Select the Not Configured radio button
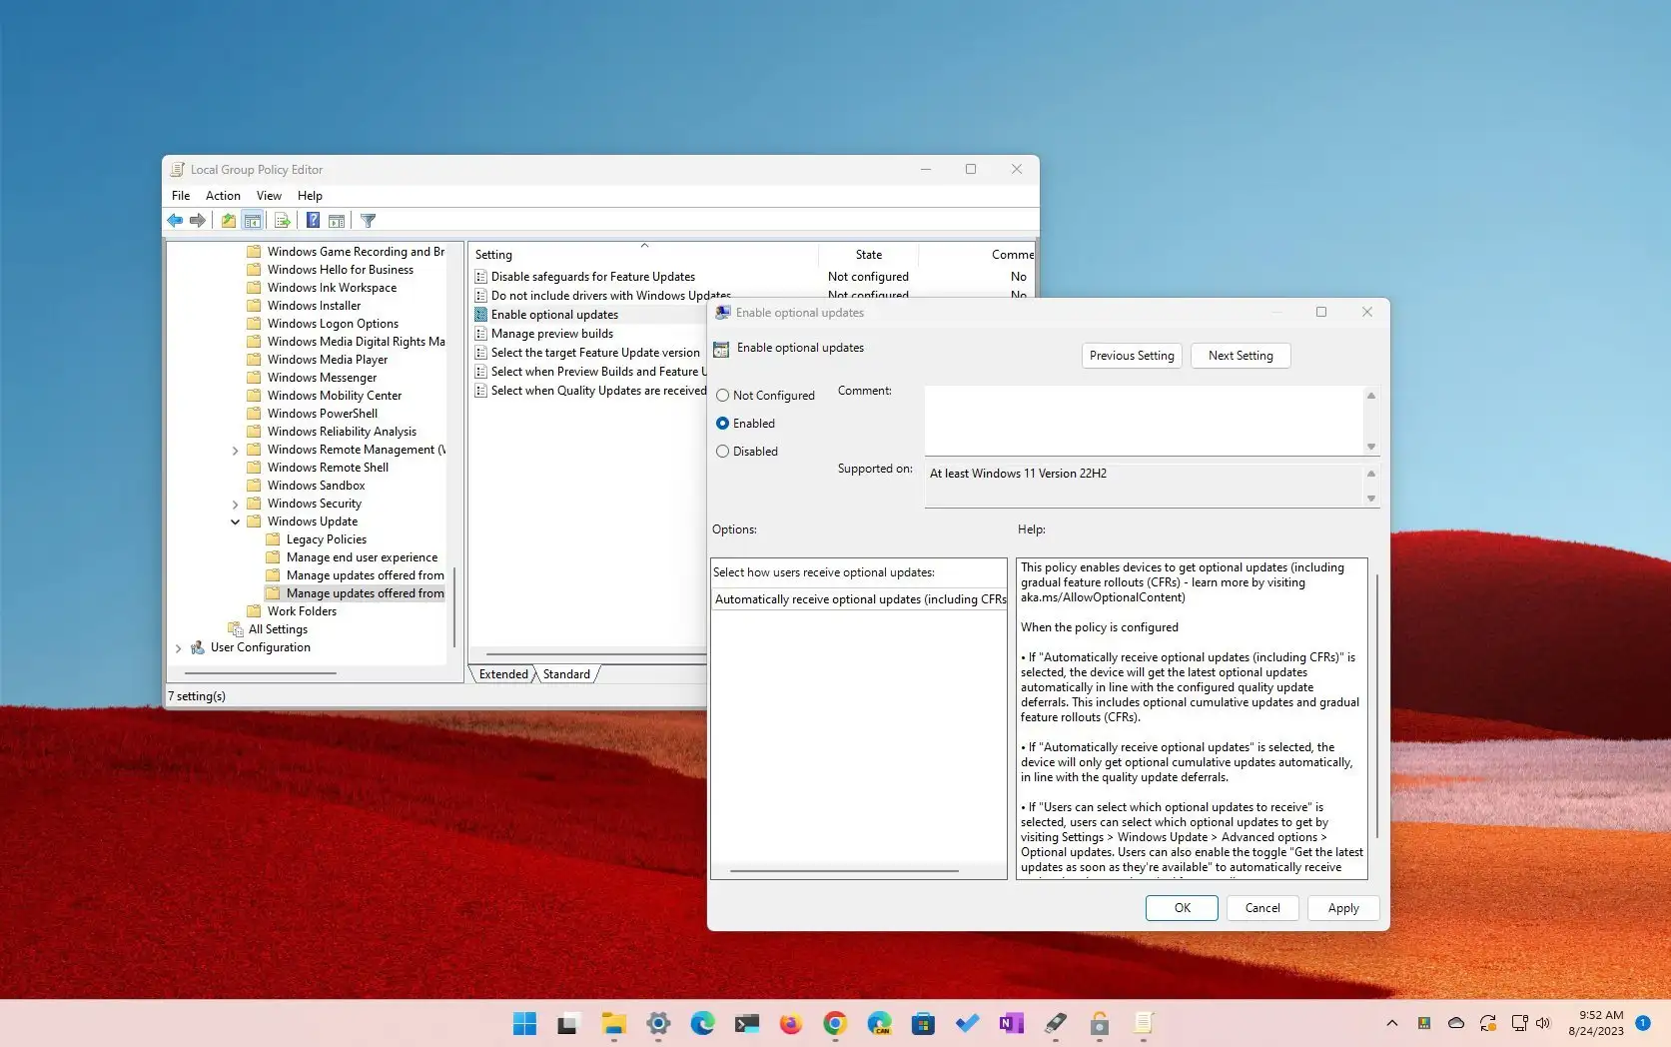The height and width of the screenshot is (1047, 1671). pyautogui.click(x=723, y=395)
